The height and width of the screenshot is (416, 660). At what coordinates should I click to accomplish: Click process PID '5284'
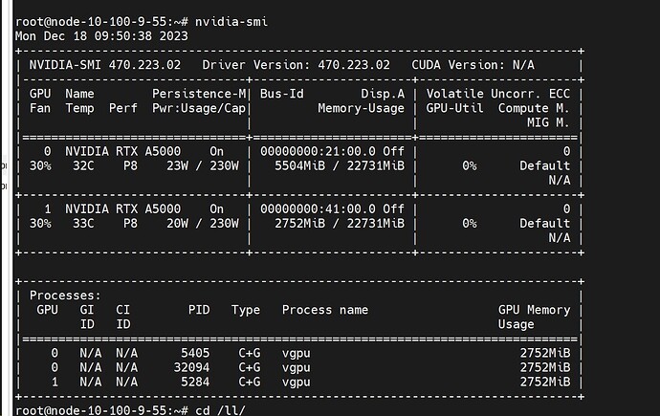click(x=195, y=382)
